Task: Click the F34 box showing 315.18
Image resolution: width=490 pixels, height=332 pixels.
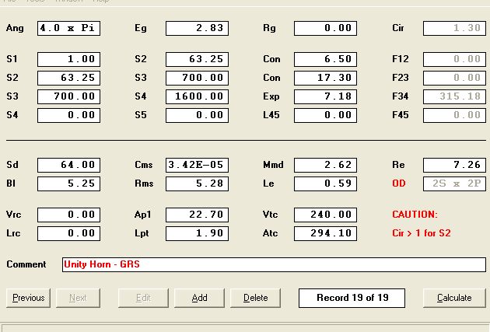Action: (454, 97)
